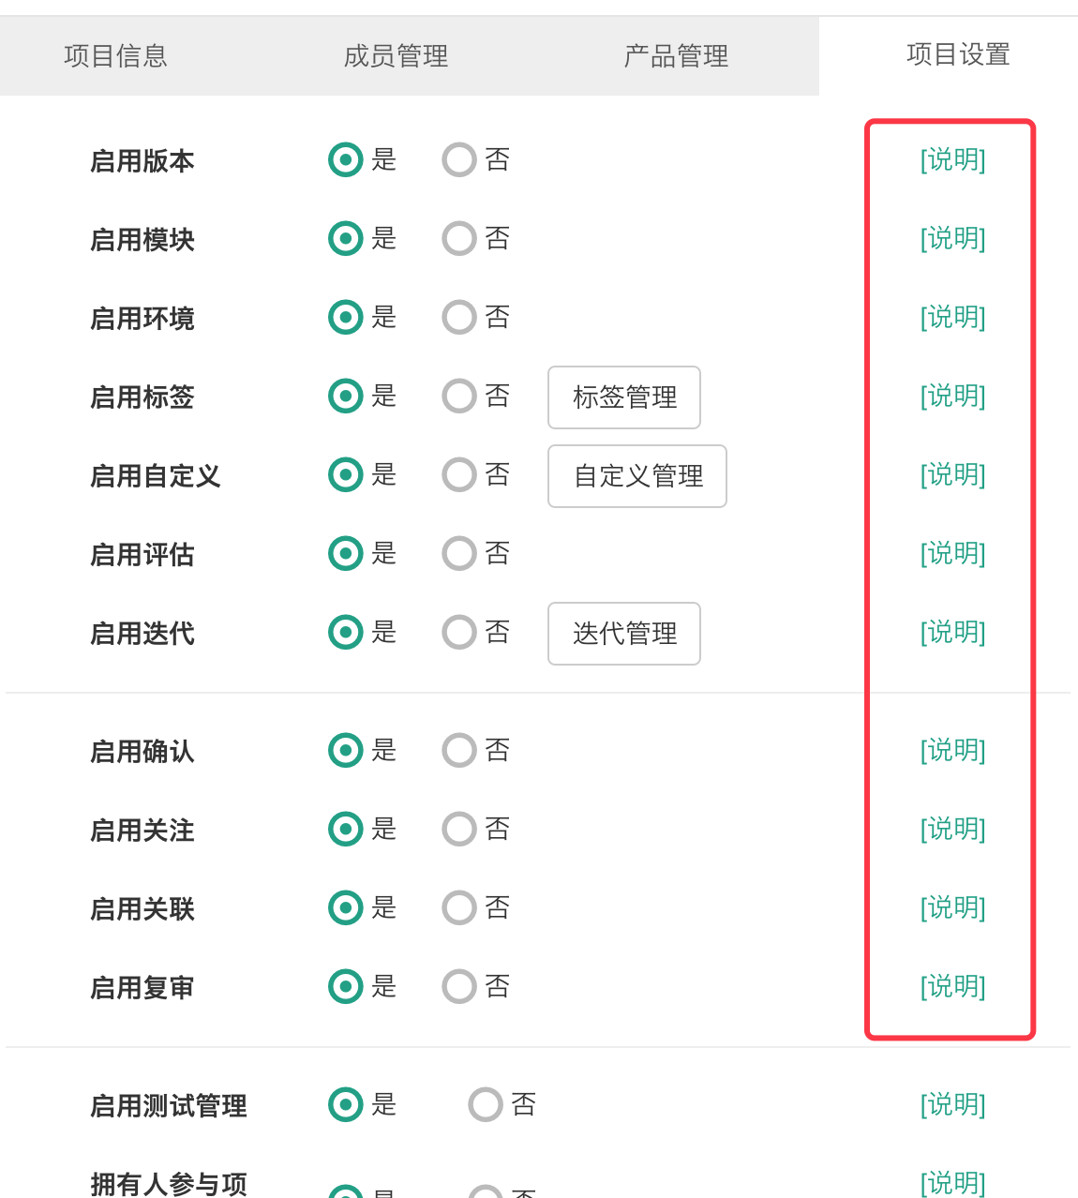Image resolution: width=1078 pixels, height=1198 pixels.
Task: Click the 标签管理 button
Action: pos(624,397)
